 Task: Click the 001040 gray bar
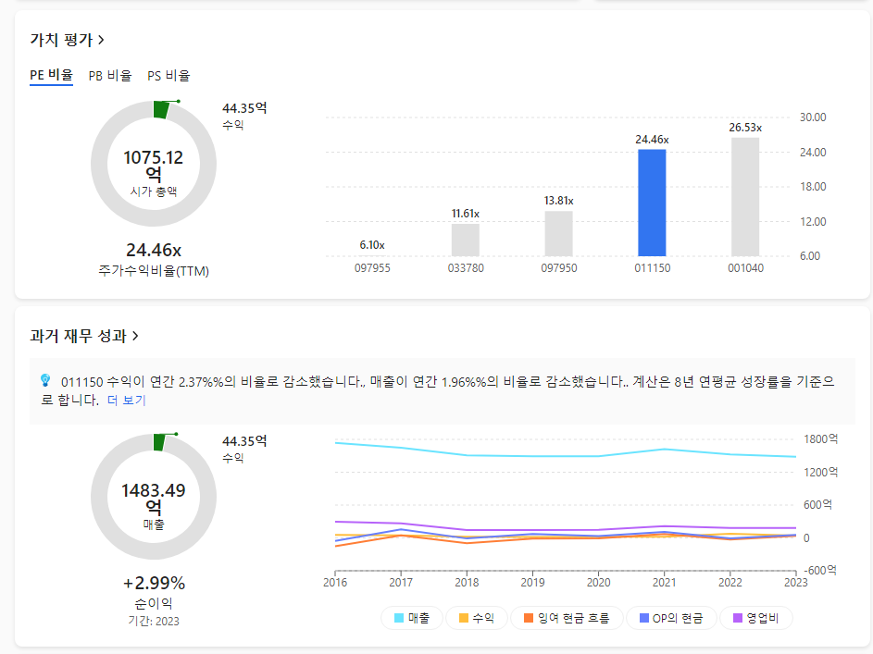(745, 197)
